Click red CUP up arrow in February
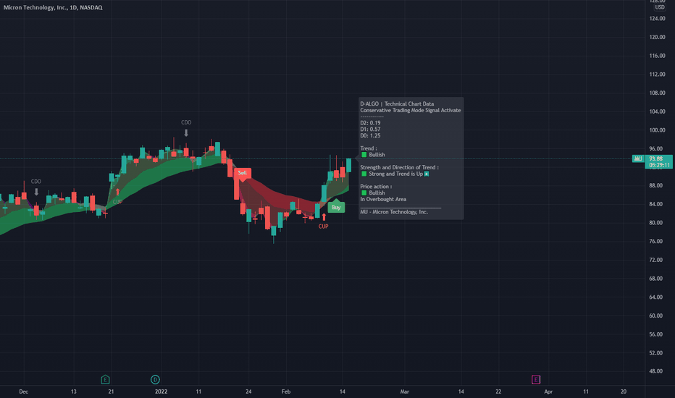Image resolution: width=675 pixels, height=398 pixels. point(324,217)
